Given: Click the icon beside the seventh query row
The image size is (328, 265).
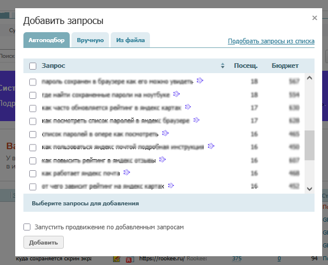Looking at the screenshot, I should (163, 160).
